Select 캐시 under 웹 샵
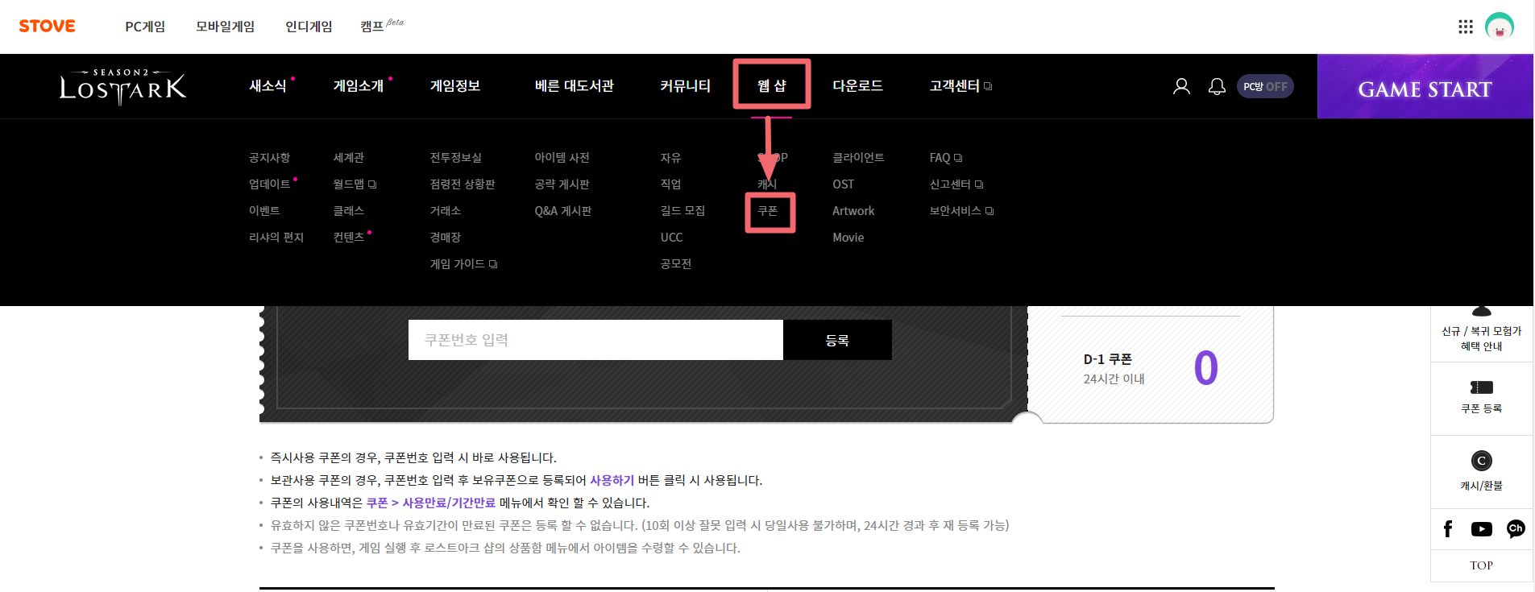The width and height of the screenshot is (1535, 592). (767, 184)
